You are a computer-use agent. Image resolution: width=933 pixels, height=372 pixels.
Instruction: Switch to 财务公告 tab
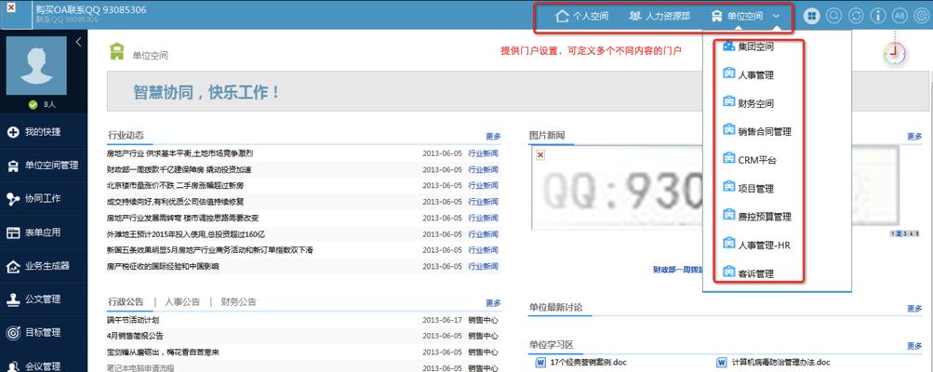click(239, 301)
